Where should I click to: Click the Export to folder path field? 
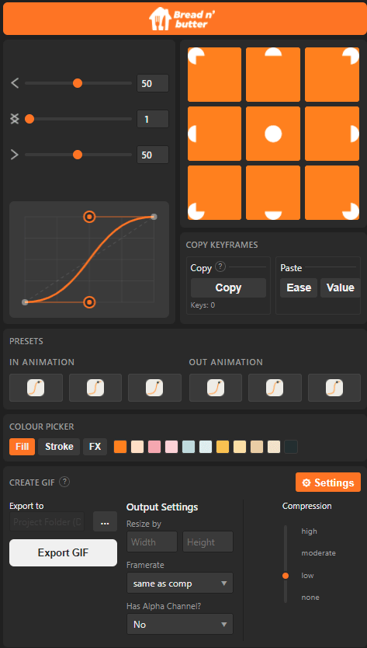[x=47, y=521]
